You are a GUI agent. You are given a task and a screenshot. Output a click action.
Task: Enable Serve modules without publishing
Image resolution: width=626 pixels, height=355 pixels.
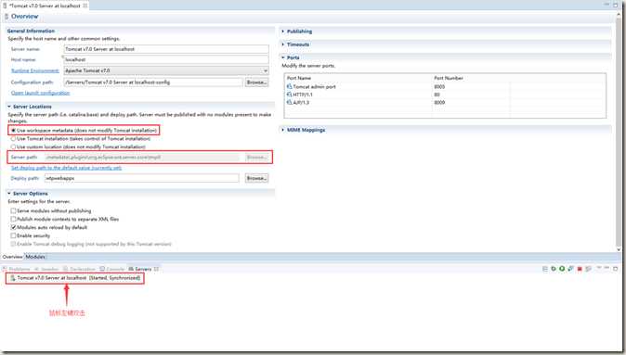14,210
